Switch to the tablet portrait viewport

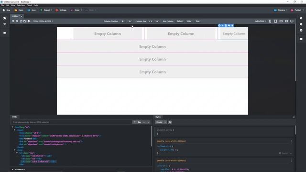[275, 21]
